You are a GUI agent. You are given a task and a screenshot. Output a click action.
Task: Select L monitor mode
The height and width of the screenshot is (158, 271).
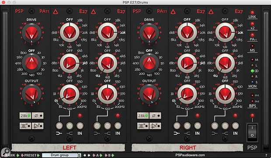pos(252,65)
